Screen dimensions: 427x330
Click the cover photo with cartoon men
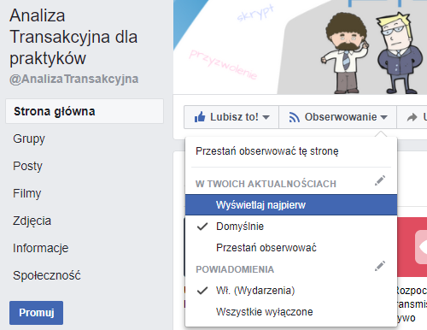point(300,47)
